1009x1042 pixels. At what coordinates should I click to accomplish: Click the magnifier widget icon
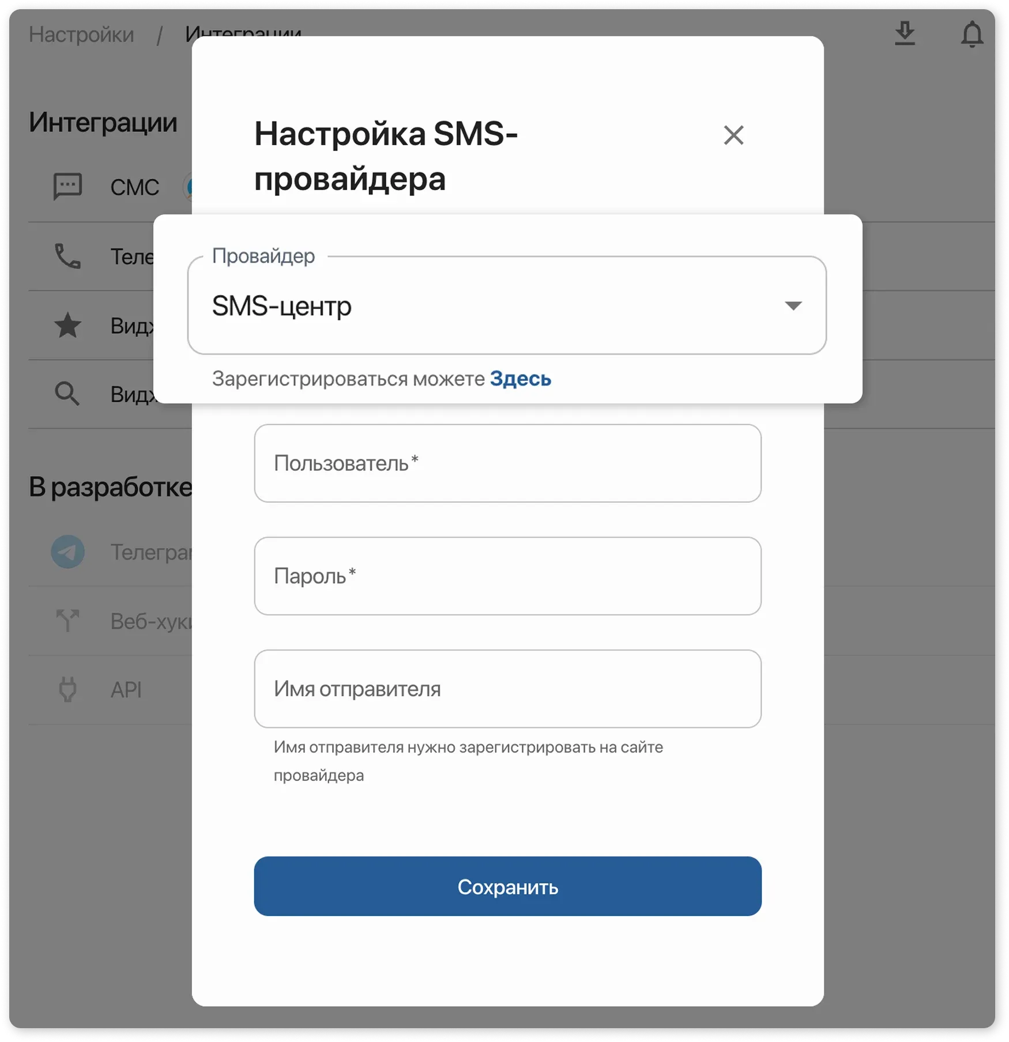(x=68, y=394)
